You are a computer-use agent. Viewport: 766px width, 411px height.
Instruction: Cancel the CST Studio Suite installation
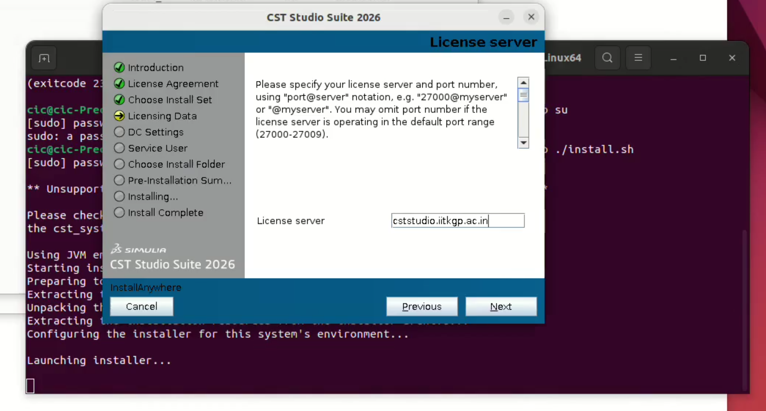click(x=142, y=306)
